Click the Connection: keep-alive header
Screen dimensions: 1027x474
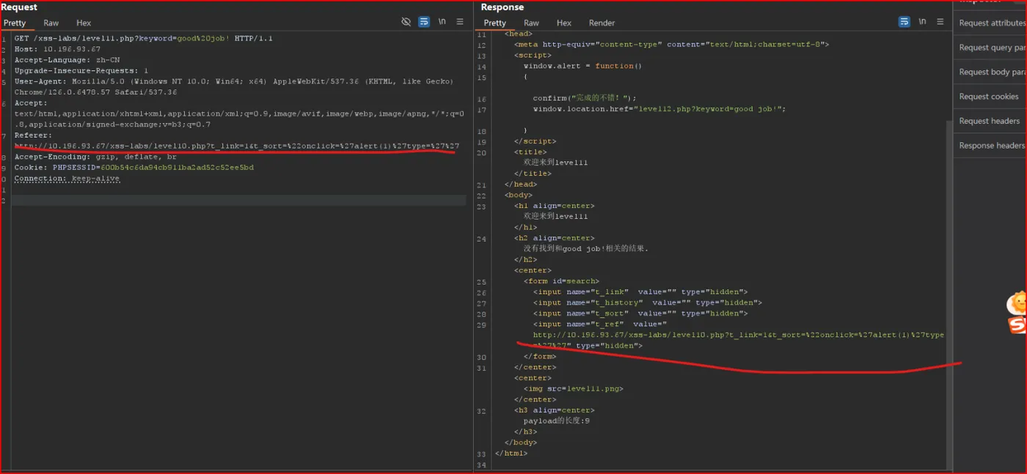coord(67,178)
